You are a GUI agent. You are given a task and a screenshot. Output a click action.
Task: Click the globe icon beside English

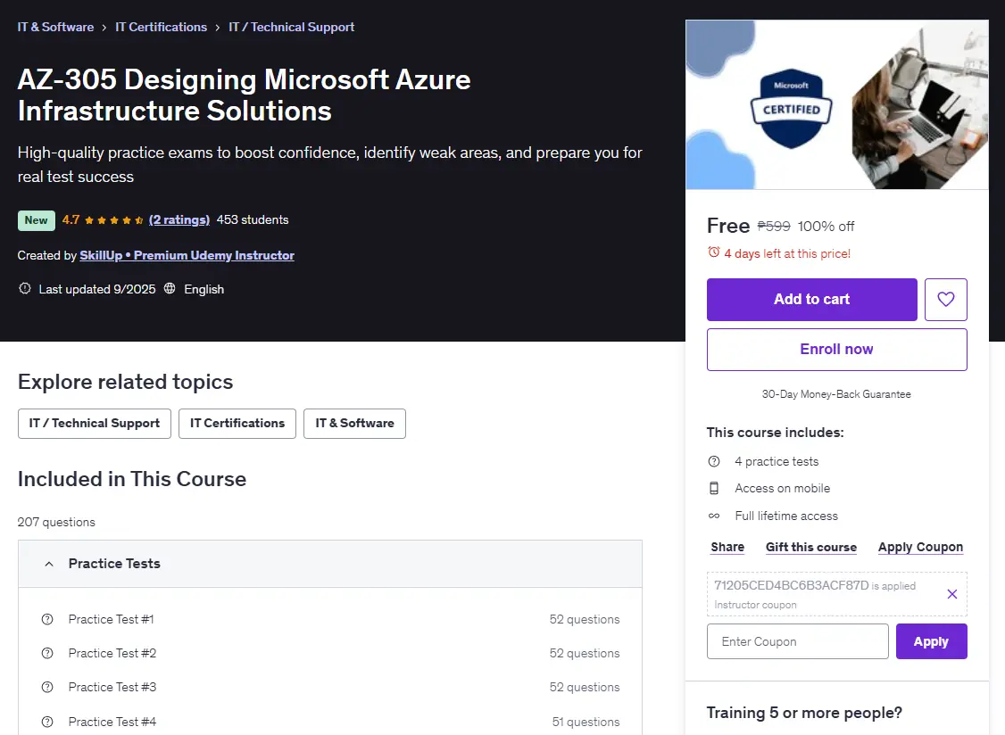[x=170, y=288]
